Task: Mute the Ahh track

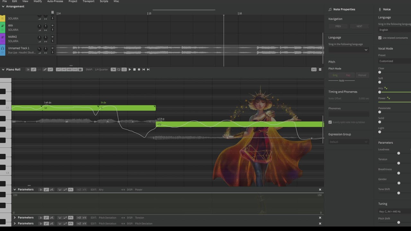Action: tap(52, 26)
